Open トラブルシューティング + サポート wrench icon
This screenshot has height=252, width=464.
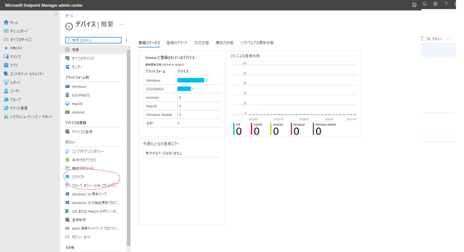(x=6, y=117)
